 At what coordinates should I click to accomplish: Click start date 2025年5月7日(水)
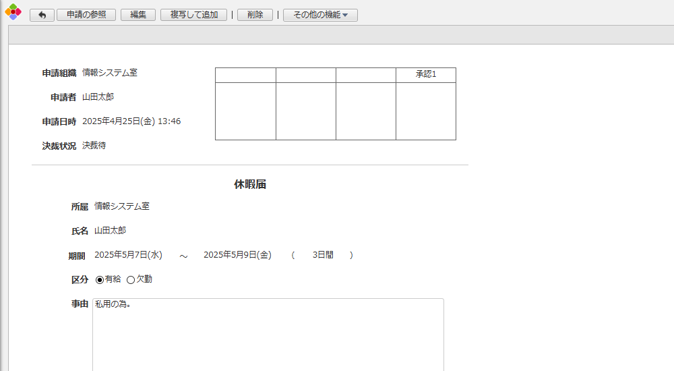pyautogui.click(x=129, y=255)
